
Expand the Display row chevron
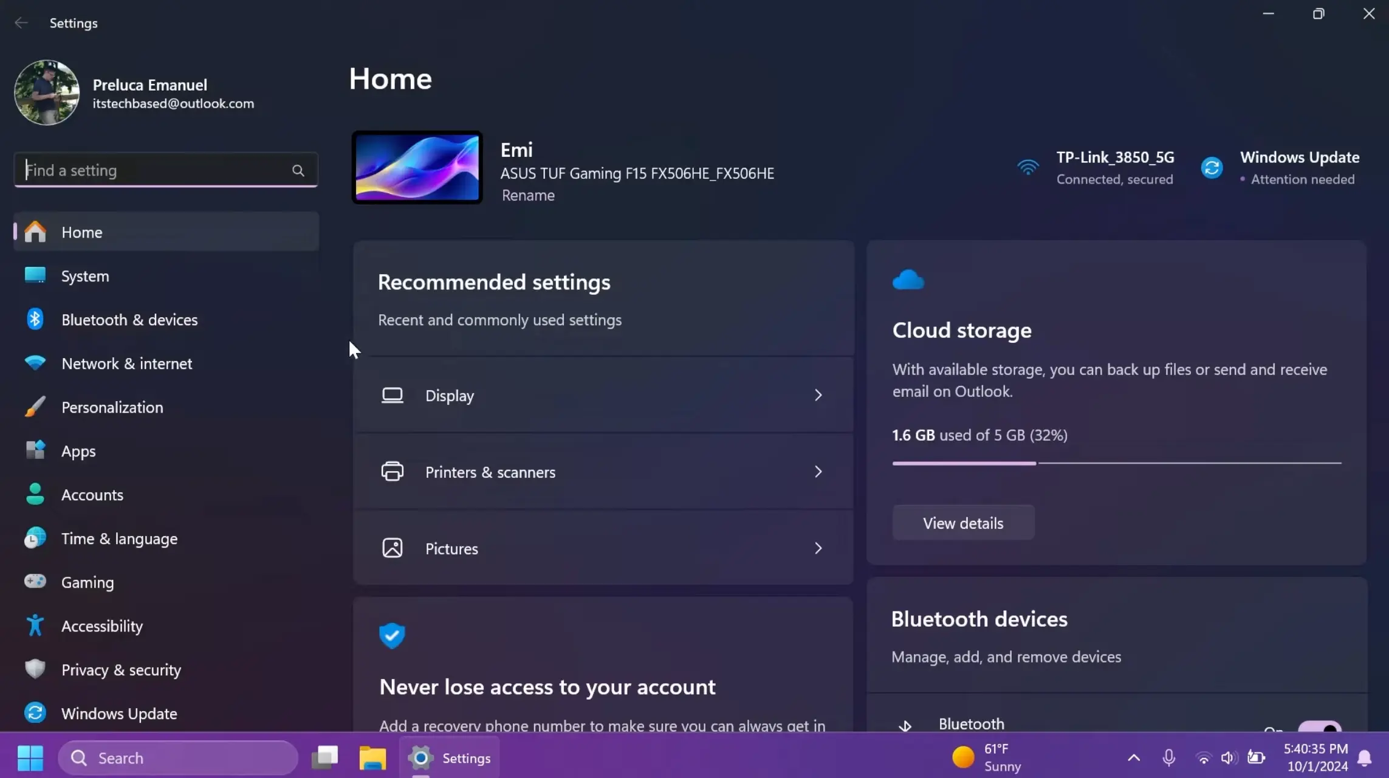pyautogui.click(x=818, y=395)
